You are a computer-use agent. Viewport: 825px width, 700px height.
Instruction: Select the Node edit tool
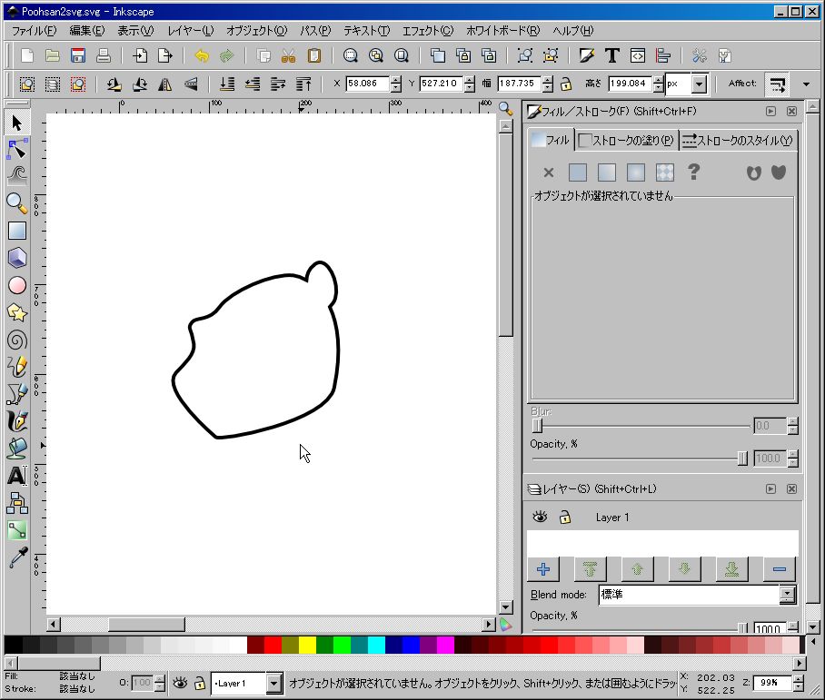point(17,148)
